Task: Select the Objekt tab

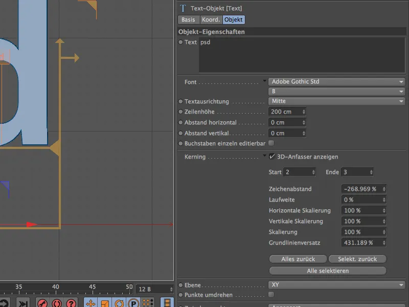Action: click(x=234, y=19)
